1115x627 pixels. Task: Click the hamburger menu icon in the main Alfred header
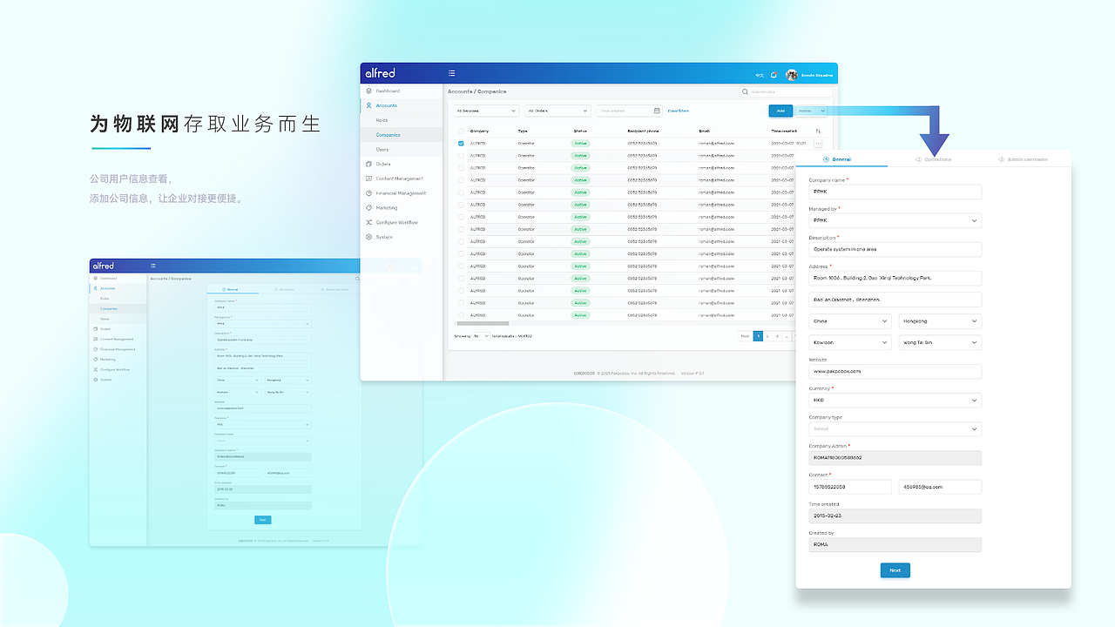click(451, 73)
